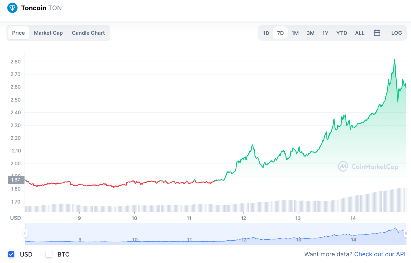The image size is (411, 263).
Task: Click the Toncoin logo icon
Action: pyautogui.click(x=12, y=8)
